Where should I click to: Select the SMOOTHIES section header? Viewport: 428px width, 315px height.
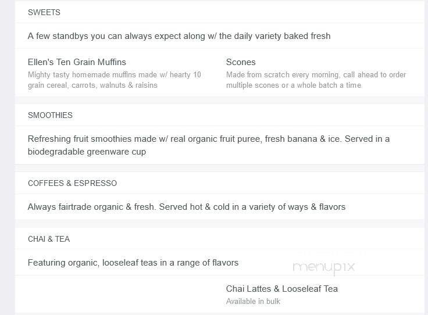click(50, 115)
